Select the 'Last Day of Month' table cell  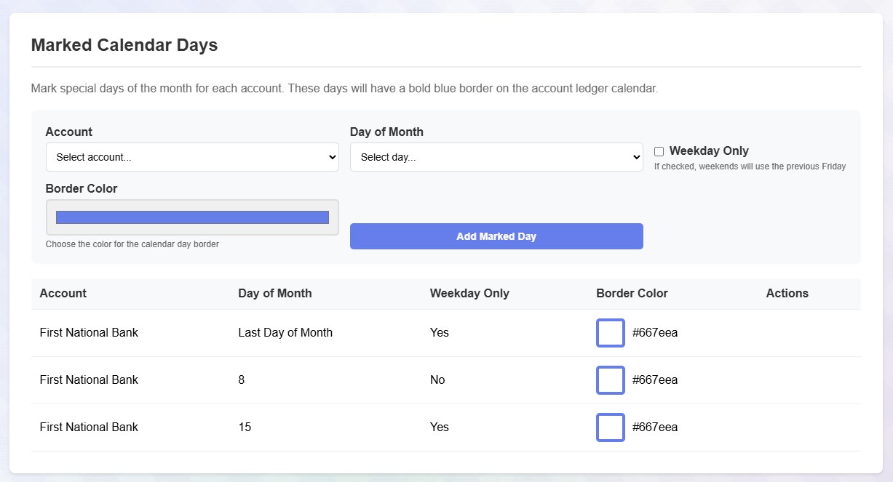[285, 333]
